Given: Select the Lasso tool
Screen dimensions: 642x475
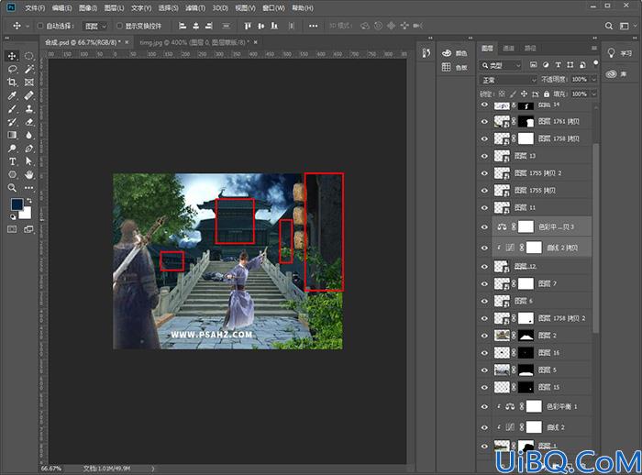Looking at the screenshot, I should click(12, 69).
